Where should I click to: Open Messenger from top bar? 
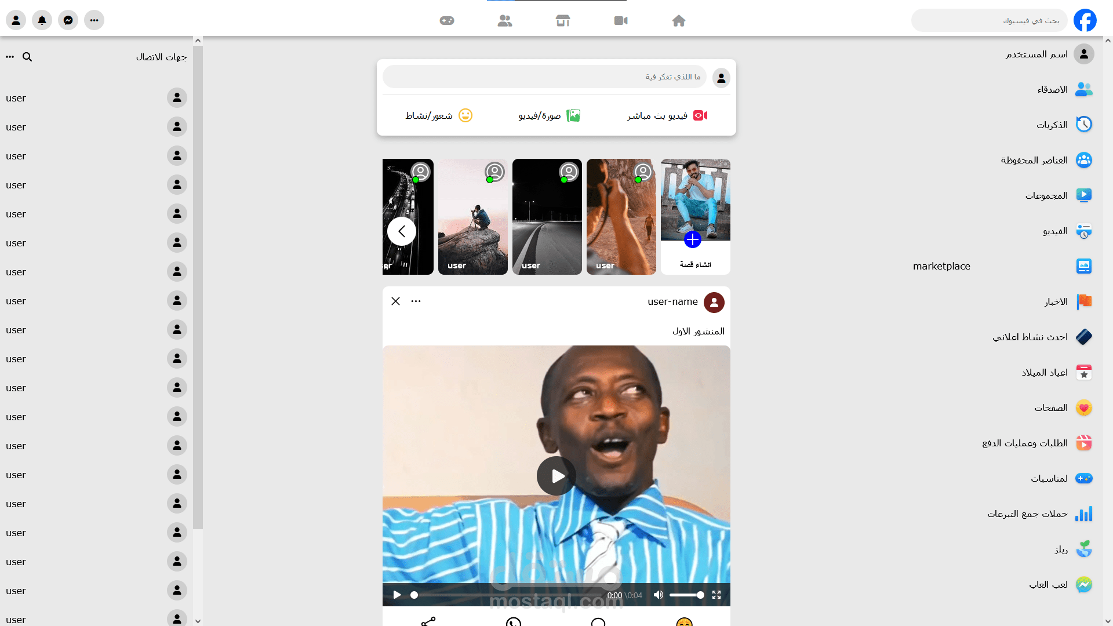pyautogui.click(x=68, y=20)
